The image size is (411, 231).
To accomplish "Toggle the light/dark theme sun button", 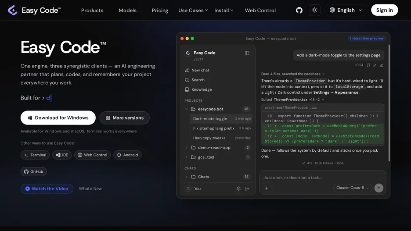I will click(x=314, y=10).
